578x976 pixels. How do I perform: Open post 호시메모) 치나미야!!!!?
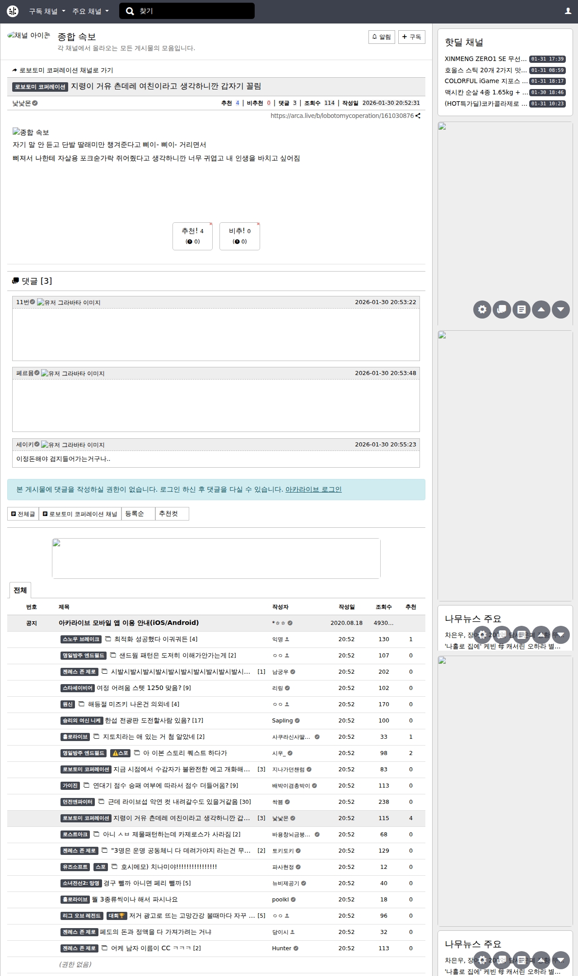169,867
